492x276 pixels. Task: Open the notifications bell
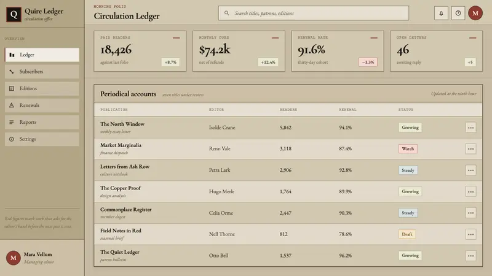coord(441,13)
